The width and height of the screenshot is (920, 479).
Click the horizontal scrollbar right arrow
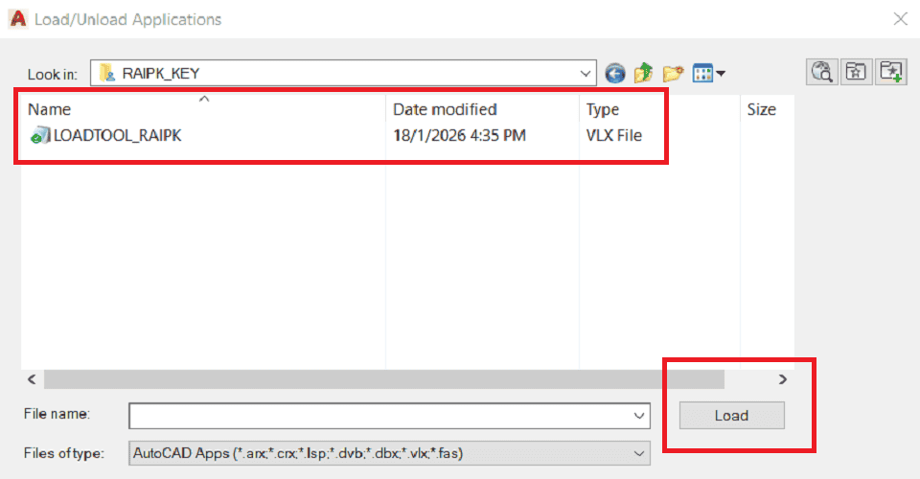click(783, 379)
